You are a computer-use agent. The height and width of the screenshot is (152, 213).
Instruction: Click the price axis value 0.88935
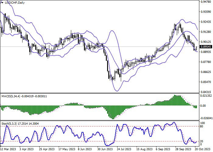click(206, 52)
